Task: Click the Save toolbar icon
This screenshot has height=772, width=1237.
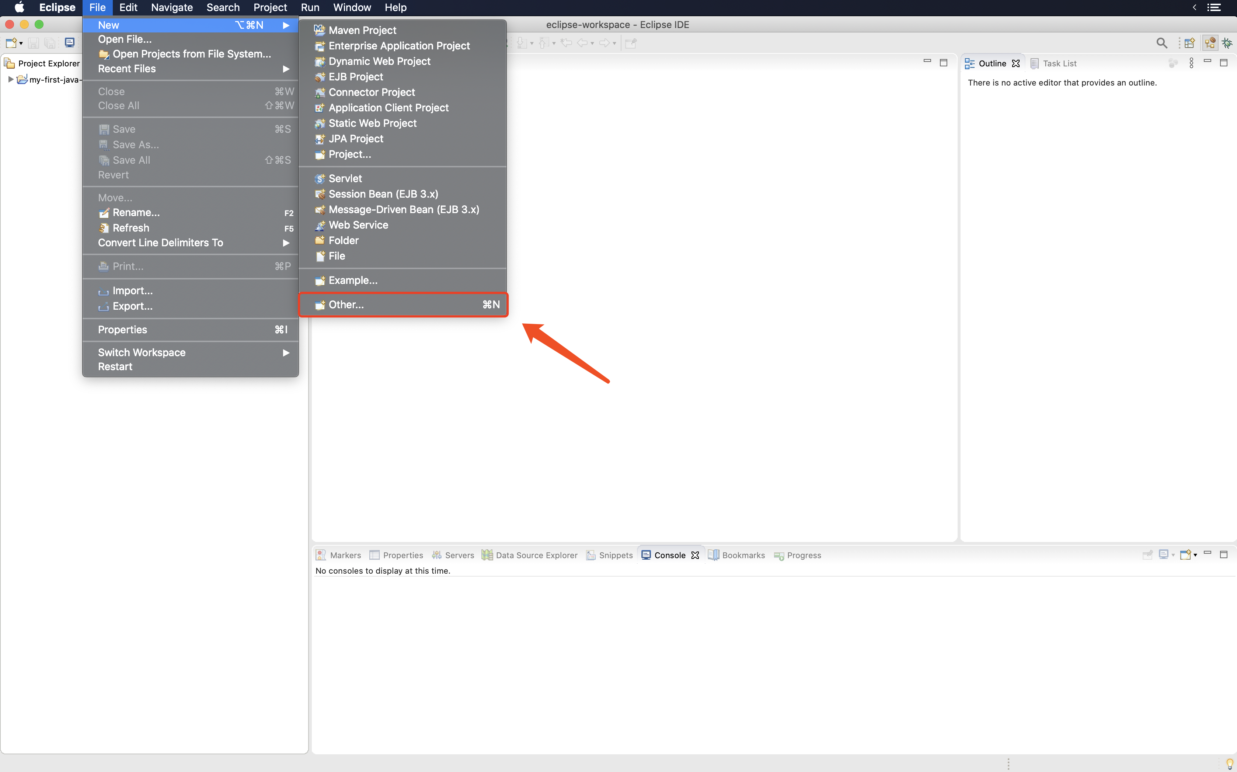Action: [x=34, y=44]
